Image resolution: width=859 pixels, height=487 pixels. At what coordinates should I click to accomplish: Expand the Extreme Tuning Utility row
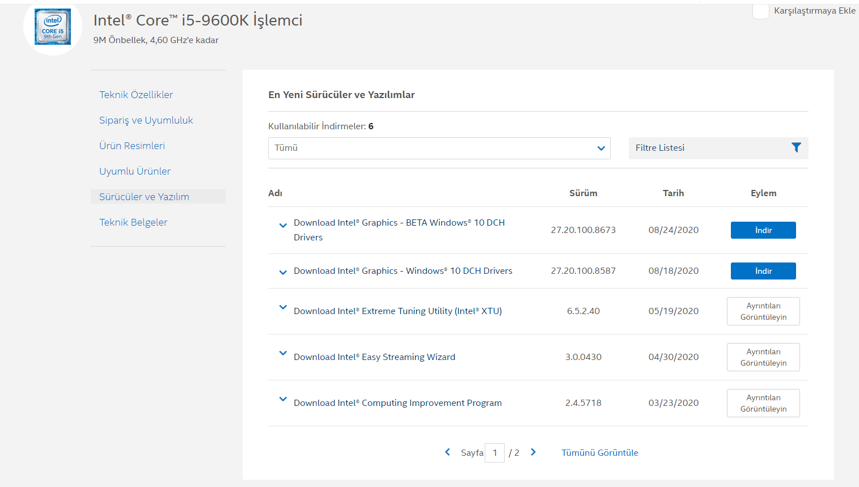pyautogui.click(x=283, y=307)
